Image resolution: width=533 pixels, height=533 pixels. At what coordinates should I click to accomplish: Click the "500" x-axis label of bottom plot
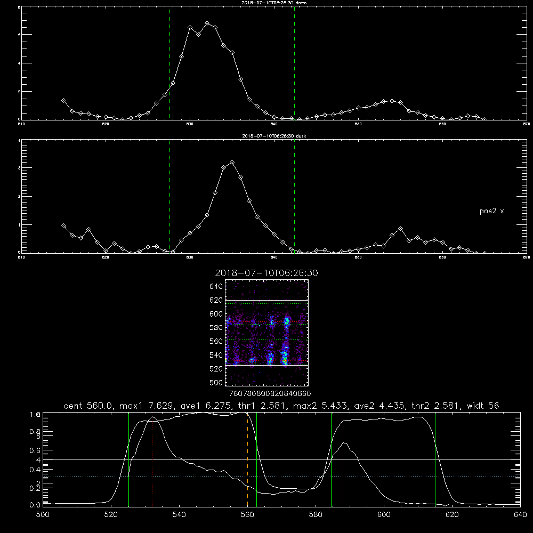pyautogui.click(x=43, y=515)
